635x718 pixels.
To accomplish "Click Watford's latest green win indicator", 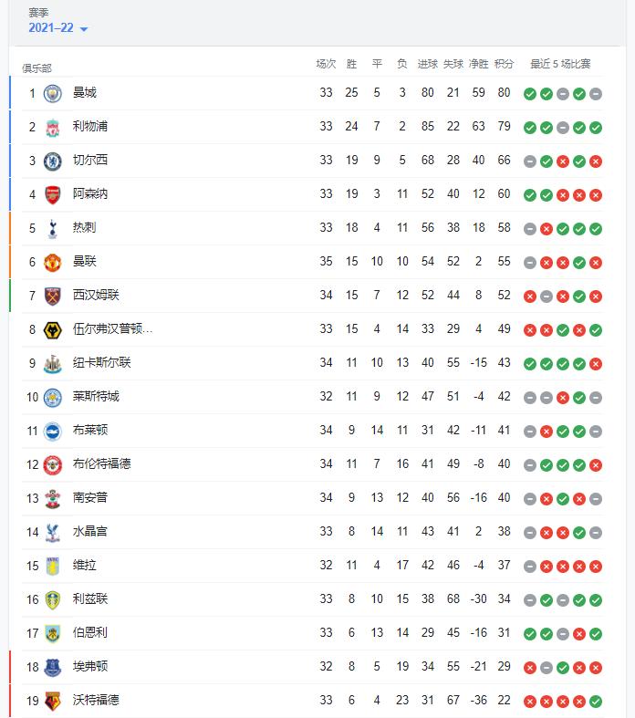I will pyautogui.click(x=596, y=701).
